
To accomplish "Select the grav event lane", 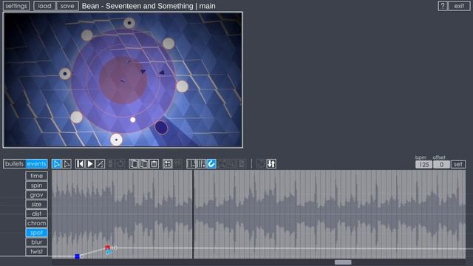I will coord(36,195).
